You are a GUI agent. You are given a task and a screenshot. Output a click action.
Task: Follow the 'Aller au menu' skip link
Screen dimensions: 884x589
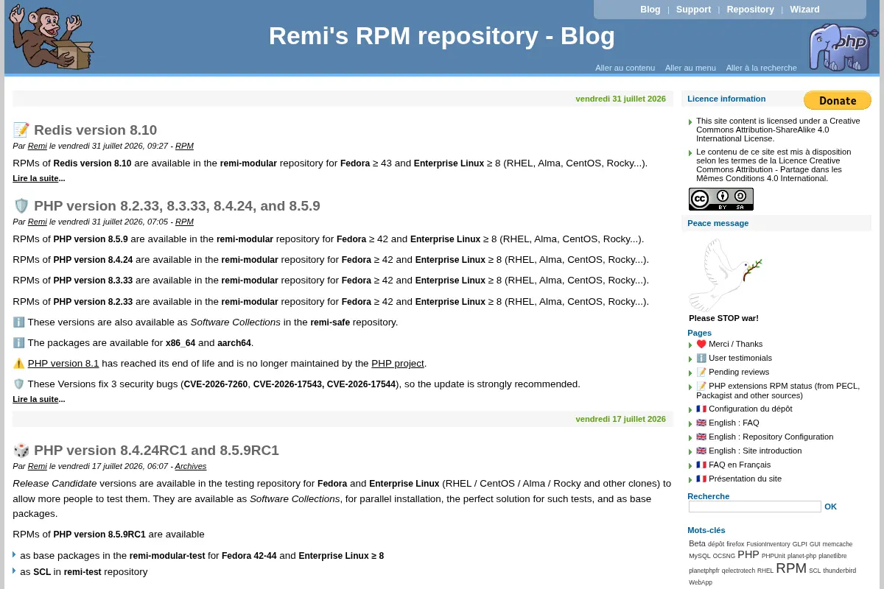click(690, 68)
